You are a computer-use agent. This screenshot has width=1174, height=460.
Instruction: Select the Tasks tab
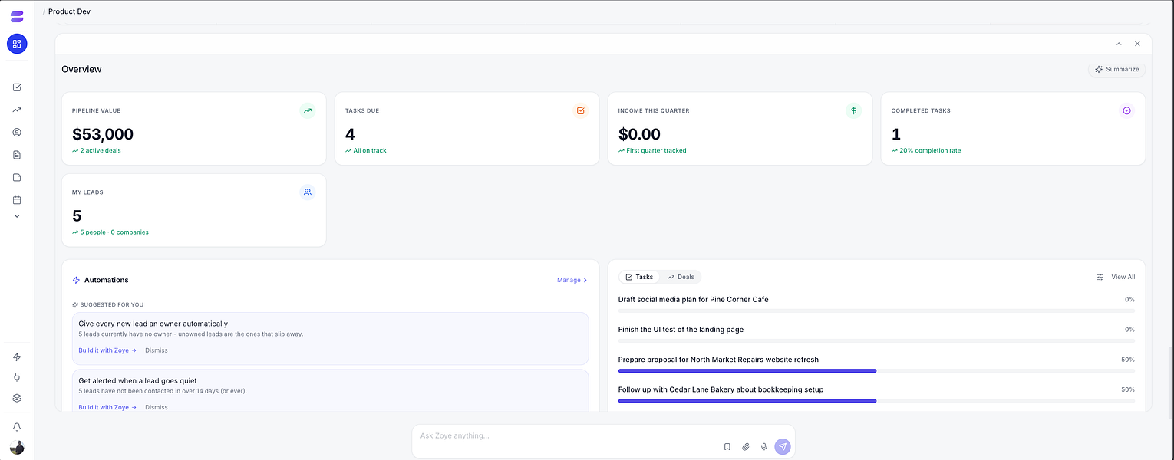(639, 277)
